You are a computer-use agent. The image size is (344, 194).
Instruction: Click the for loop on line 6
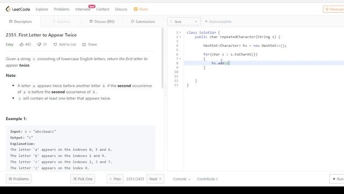(x=231, y=54)
